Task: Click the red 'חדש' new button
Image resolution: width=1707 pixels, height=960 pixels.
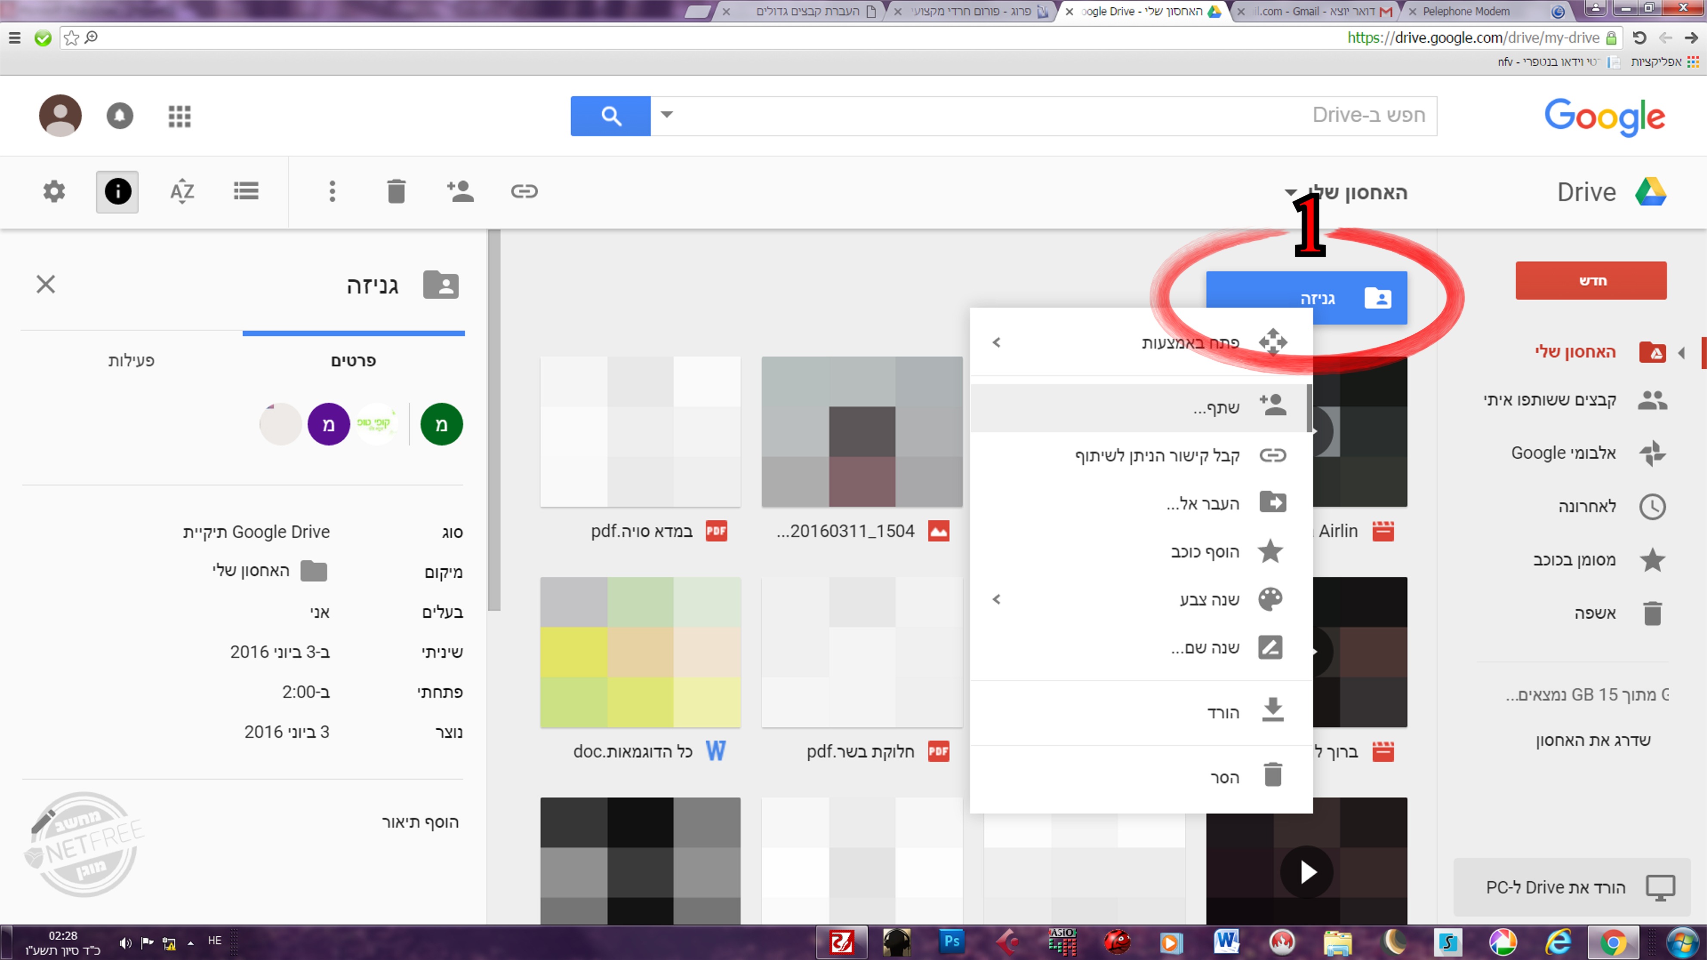Action: (1590, 281)
